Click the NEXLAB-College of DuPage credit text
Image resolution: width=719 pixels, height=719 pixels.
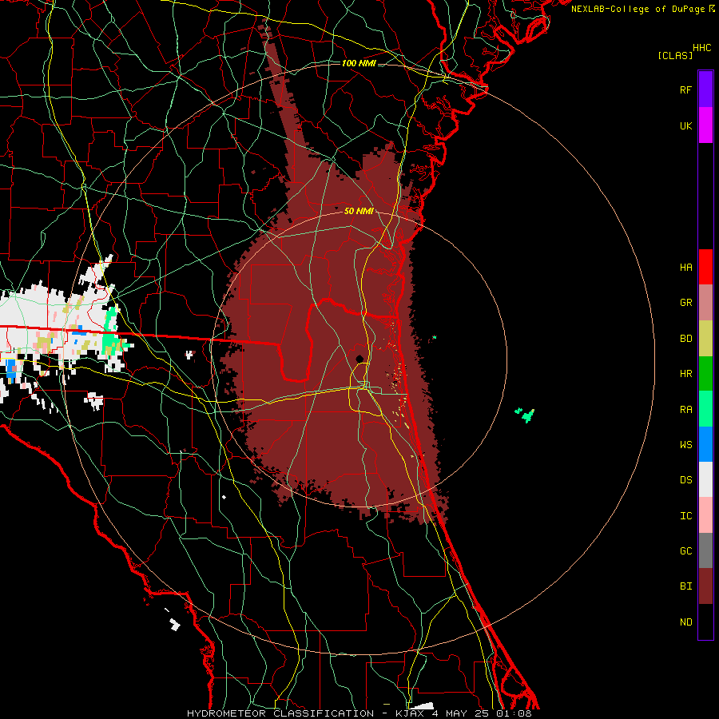(x=642, y=9)
